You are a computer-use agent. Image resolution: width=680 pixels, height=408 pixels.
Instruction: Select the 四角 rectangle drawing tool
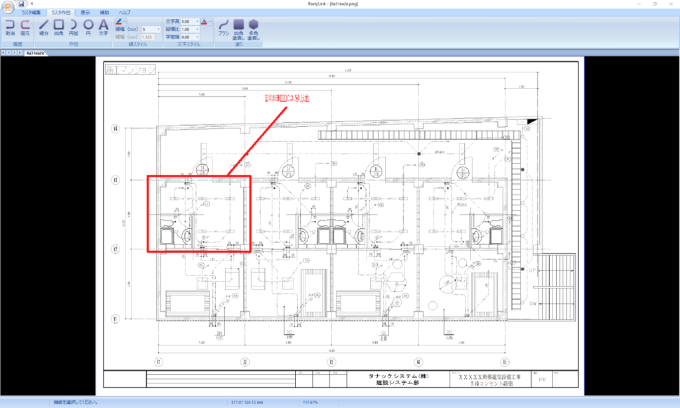click(x=58, y=27)
